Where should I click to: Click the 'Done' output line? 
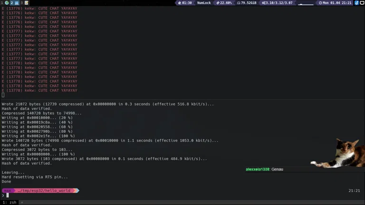coord(6,182)
